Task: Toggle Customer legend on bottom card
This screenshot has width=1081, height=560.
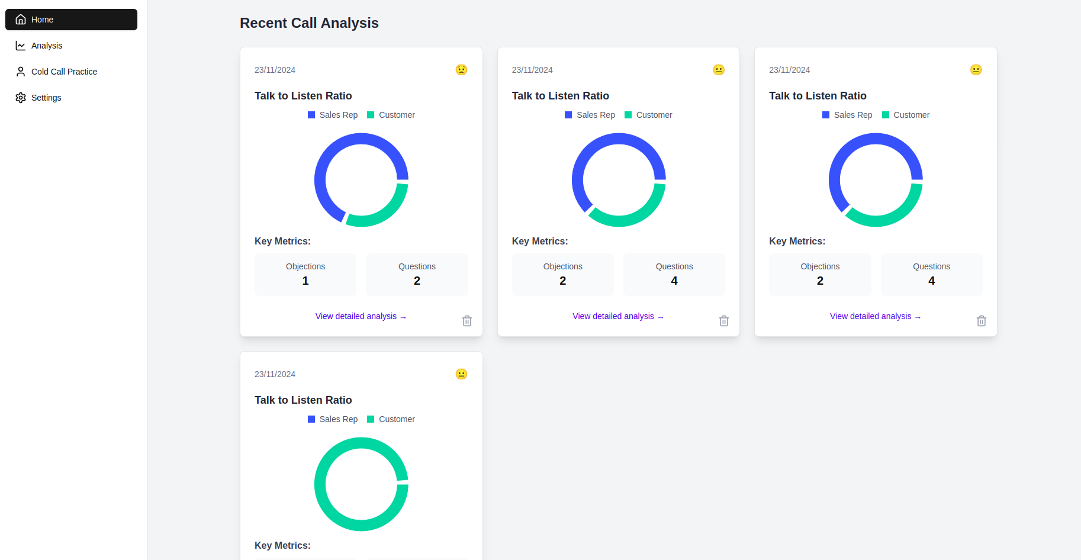Action: pos(391,419)
